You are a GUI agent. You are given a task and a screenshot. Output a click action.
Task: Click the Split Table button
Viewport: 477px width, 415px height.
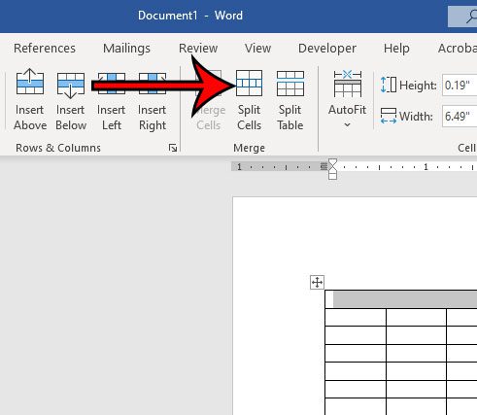pos(290,99)
